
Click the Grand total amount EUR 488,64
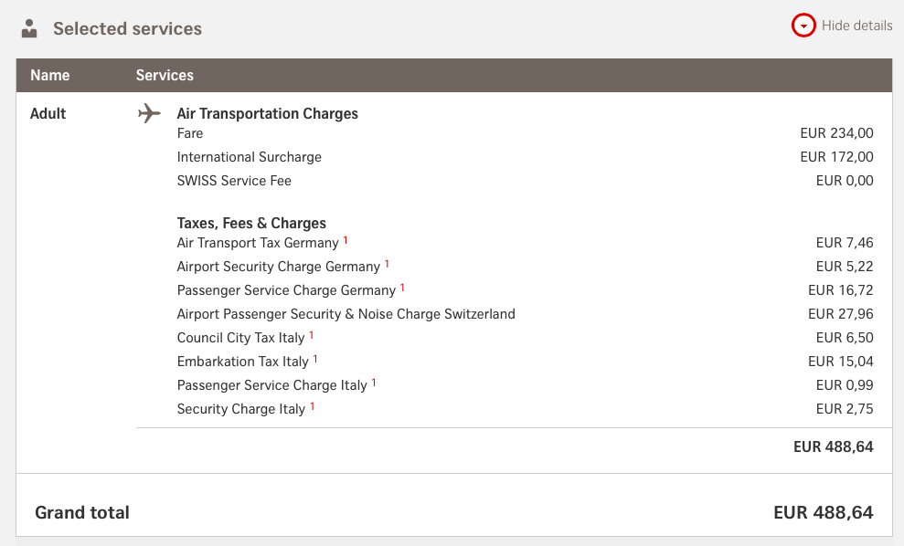pyautogui.click(x=823, y=512)
